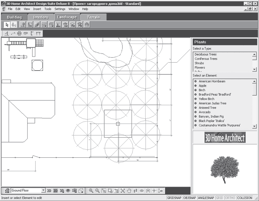Activate the Pan hand tool

129,191
